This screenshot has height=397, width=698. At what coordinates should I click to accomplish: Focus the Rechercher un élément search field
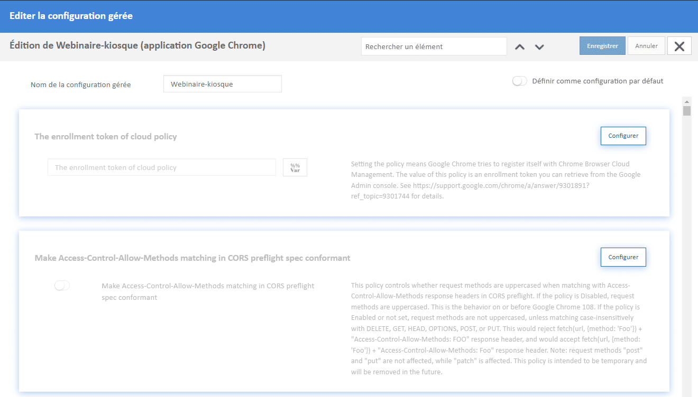[x=434, y=46]
